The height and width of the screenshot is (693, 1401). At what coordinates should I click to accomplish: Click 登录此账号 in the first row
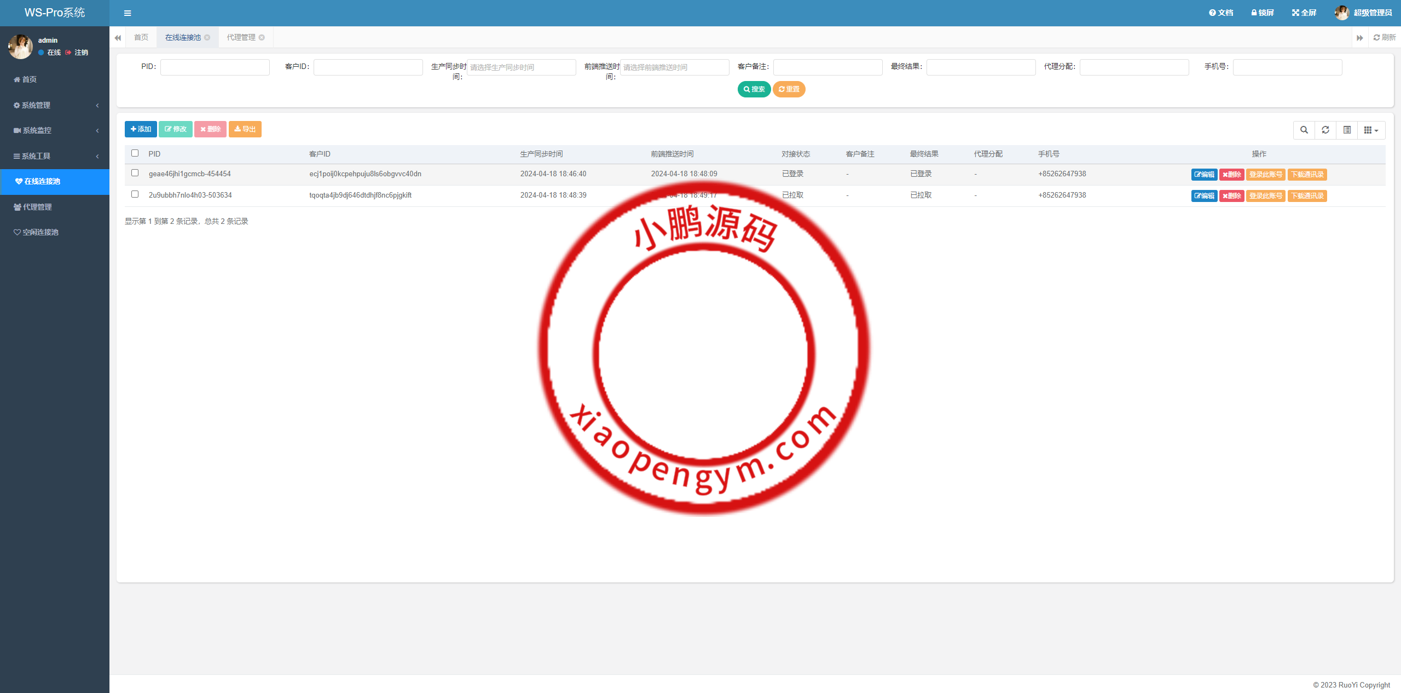point(1265,175)
